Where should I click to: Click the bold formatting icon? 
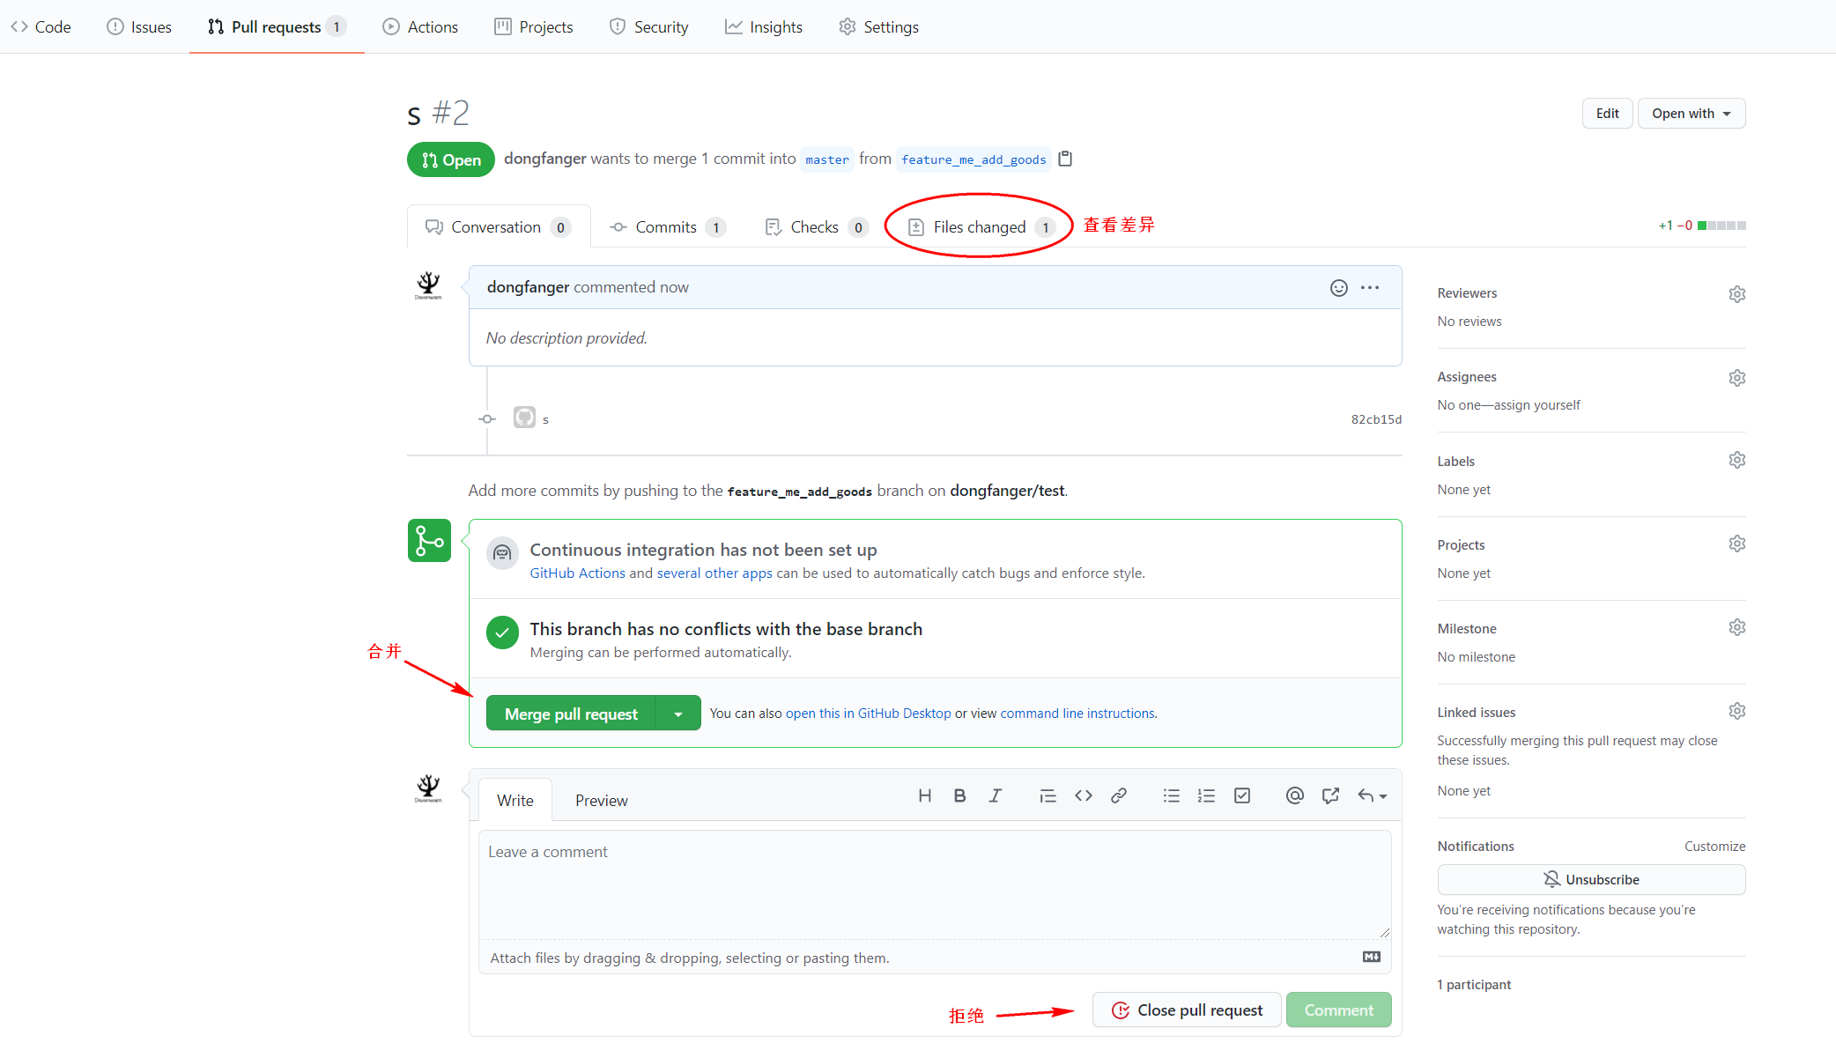(959, 795)
